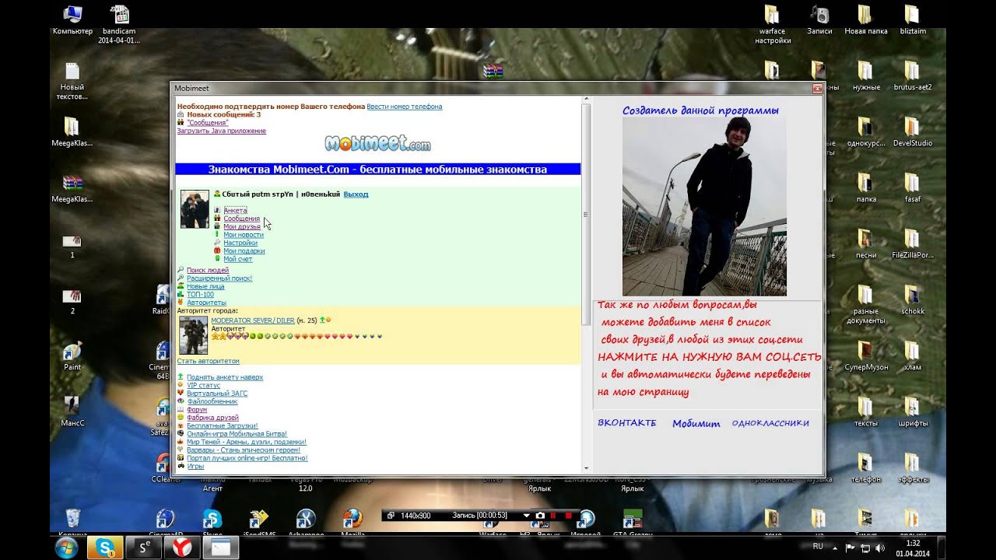Screen dimensions: 996x560
Task: Open the warface настройки desktop folder
Action: (772, 24)
